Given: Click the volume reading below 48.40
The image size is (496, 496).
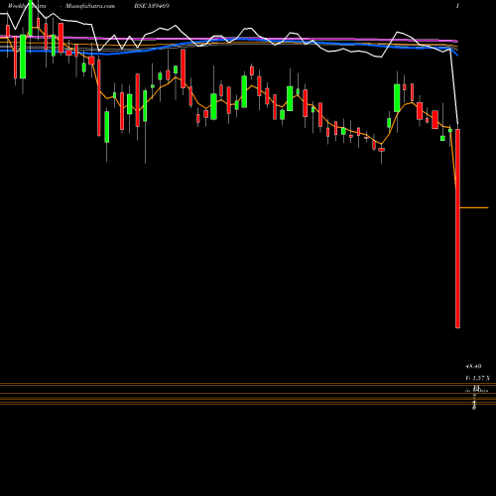Looking at the screenshot, I should (x=478, y=378).
